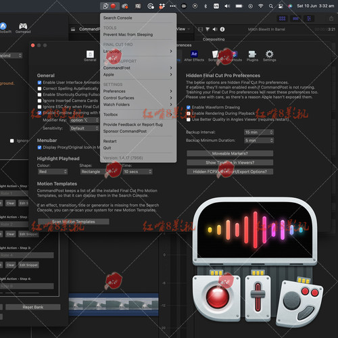The width and height of the screenshot is (338, 338).
Task: Click Edit Snippet under Step 3
Action: (28, 265)
